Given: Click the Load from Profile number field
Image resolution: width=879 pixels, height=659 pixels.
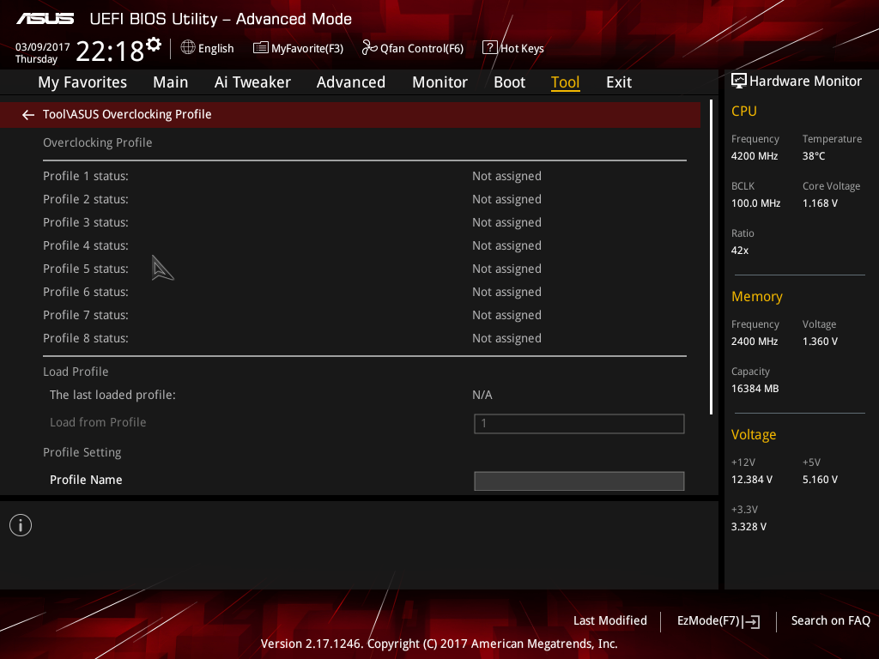Looking at the screenshot, I should (579, 424).
